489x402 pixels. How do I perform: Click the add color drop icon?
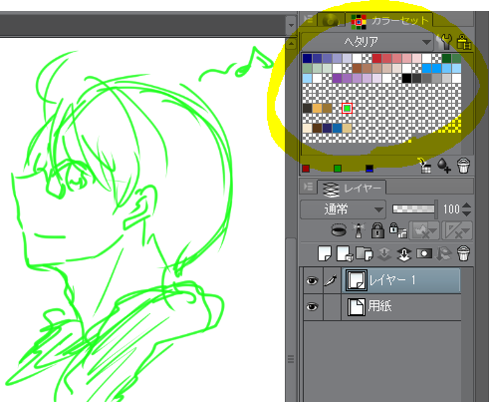point(444,166)
